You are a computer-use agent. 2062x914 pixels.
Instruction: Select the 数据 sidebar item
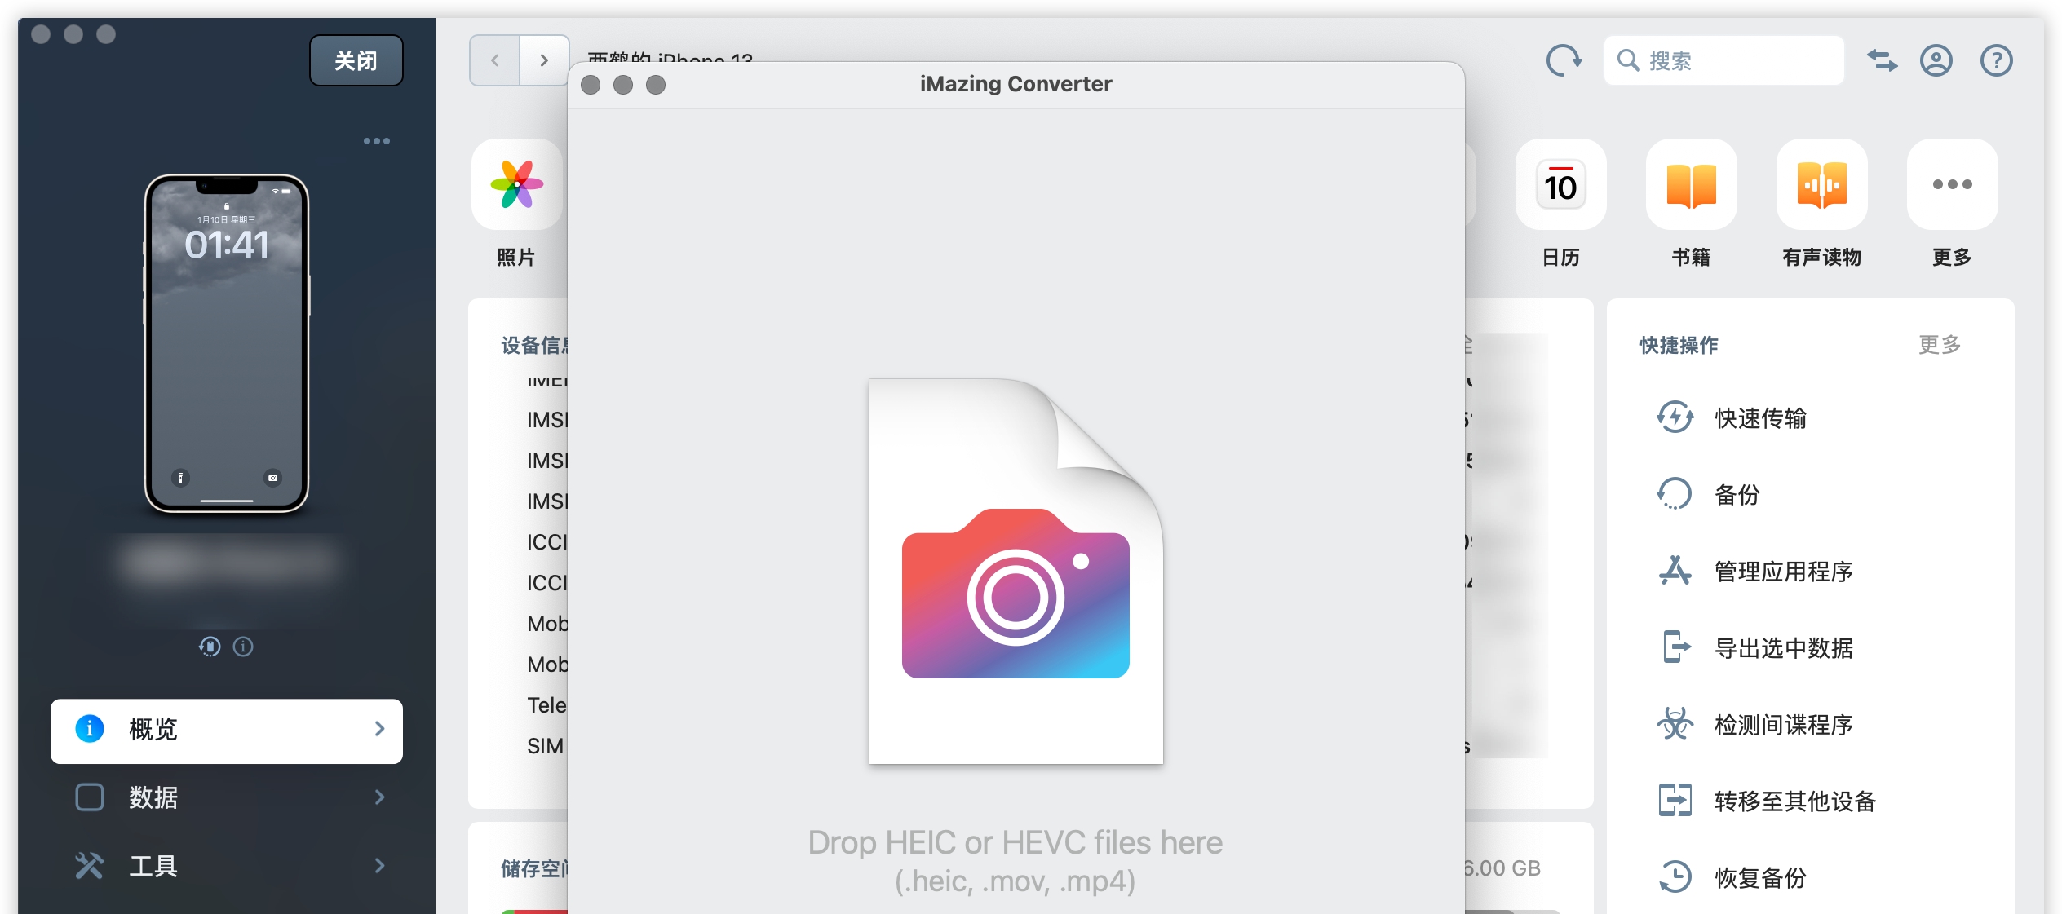coord(153,797)
